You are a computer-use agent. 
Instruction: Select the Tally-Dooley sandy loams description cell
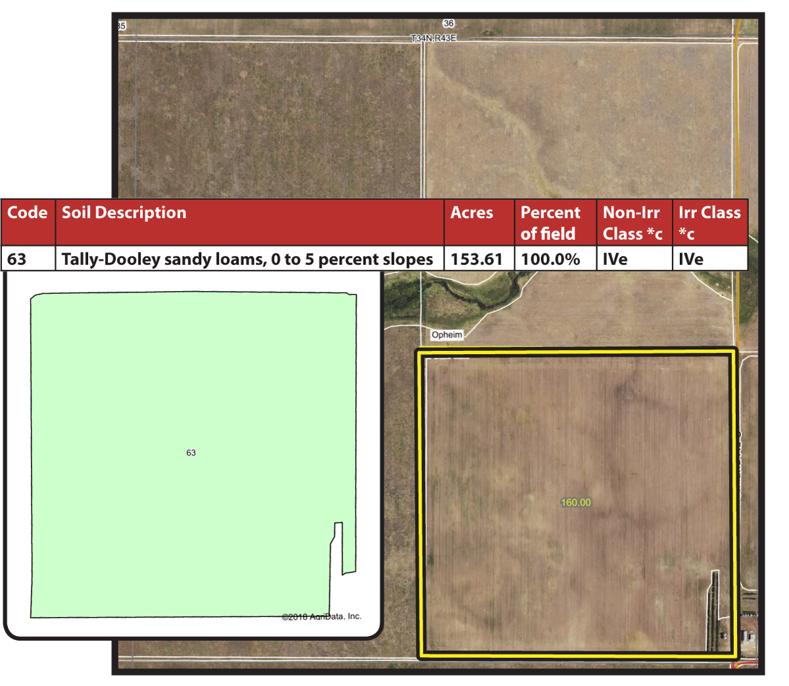[x=247, y=260]
